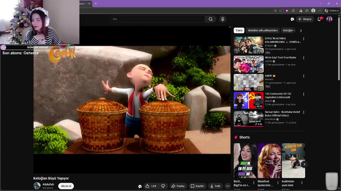Click the Jubilee channel name
341x191 pixels.
click(x=268, y=61)
